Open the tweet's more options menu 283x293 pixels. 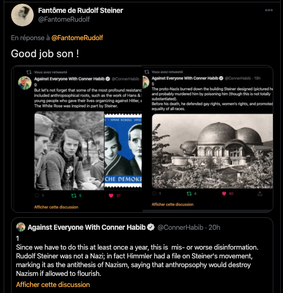269,10
